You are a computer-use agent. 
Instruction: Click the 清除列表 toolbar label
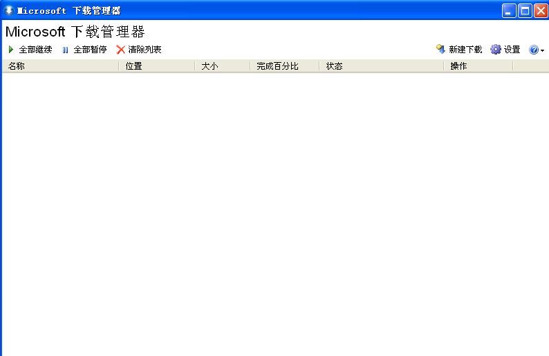pyautogui.click(x=145, y=50)
